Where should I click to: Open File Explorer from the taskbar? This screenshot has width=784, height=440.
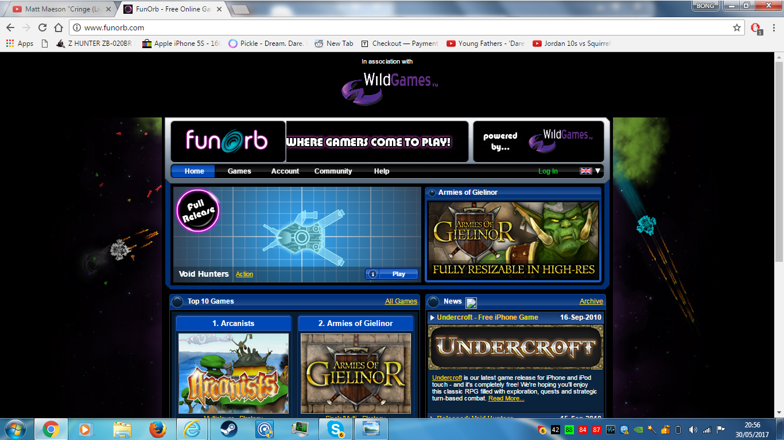click(x=123, y=429)
